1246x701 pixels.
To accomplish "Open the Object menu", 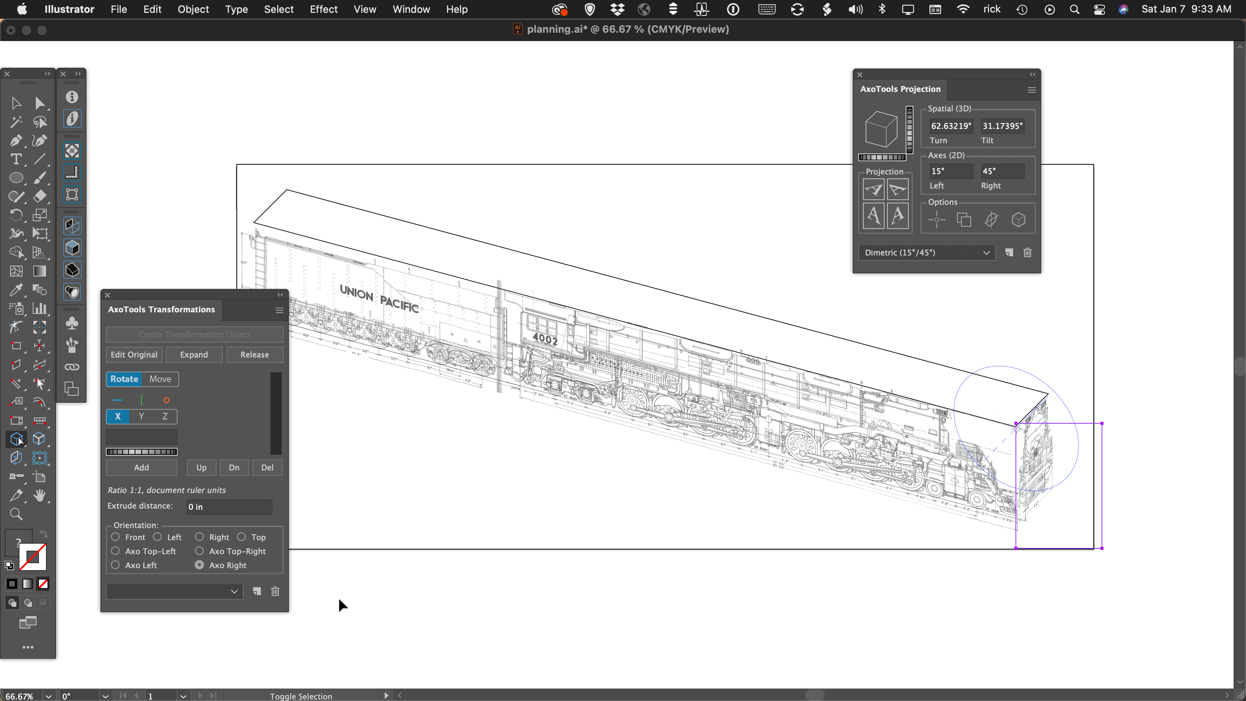I will (x=193, y=9).
